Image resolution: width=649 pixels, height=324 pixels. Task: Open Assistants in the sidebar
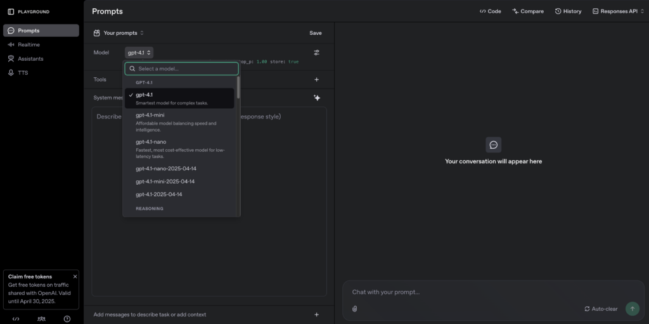click(41, 59)
